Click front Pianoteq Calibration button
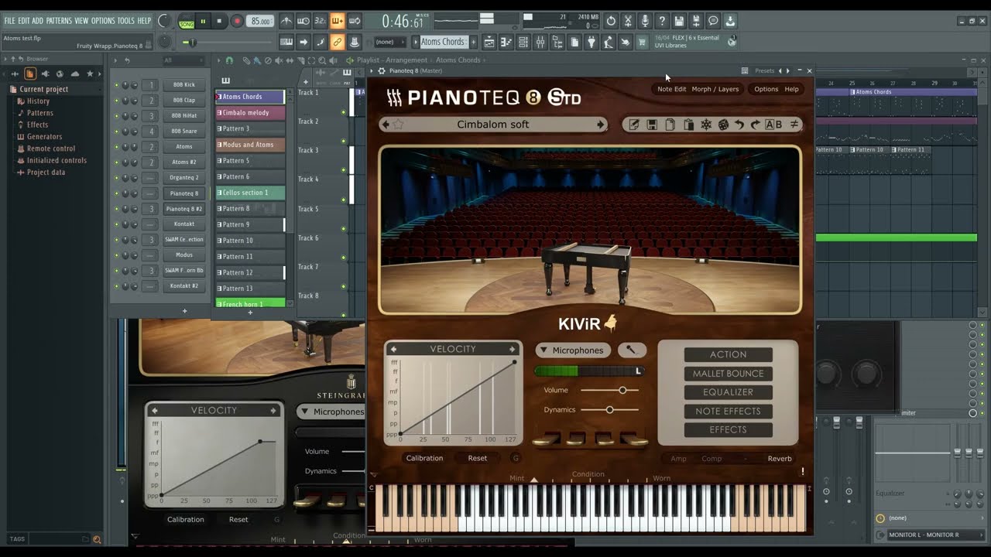The image size is (991, 557). point(424,458)
